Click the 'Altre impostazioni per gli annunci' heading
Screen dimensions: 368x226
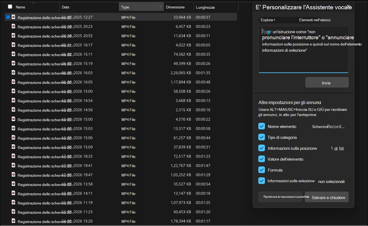[x=290, y=103]
